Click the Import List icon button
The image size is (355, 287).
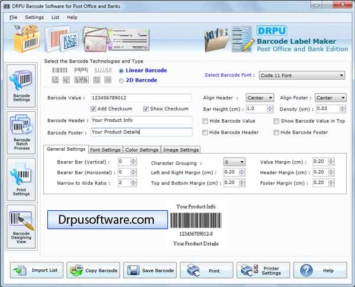pyautogui.click(x=37, y=270)
